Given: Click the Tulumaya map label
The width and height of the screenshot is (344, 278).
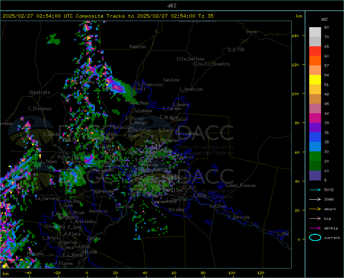Looking at the screenshot, I should [x=143, y=111].
